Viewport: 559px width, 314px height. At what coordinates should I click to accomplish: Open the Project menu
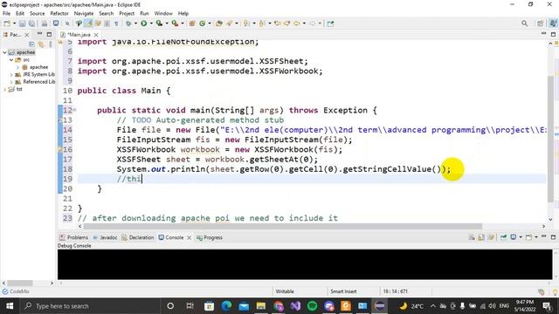tap(127, 14)
